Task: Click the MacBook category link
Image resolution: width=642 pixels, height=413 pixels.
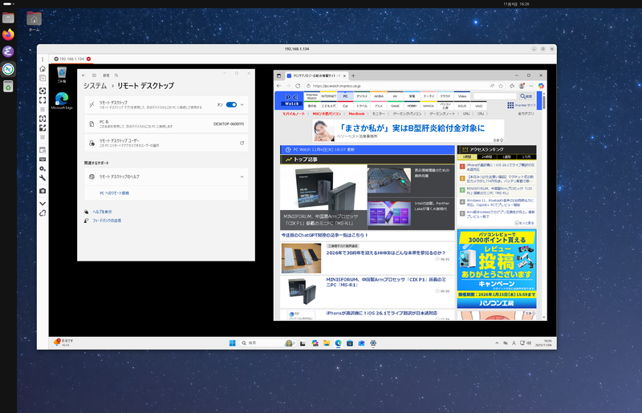Action: coord(356,114)
